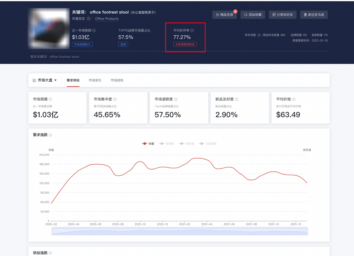Open the Office Products category link
Image resolution: width=354 pixels, height=256 pixels.
107,19
